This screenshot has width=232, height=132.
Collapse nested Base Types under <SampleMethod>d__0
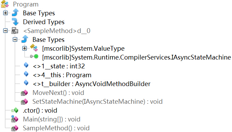[x=15, y=39]
